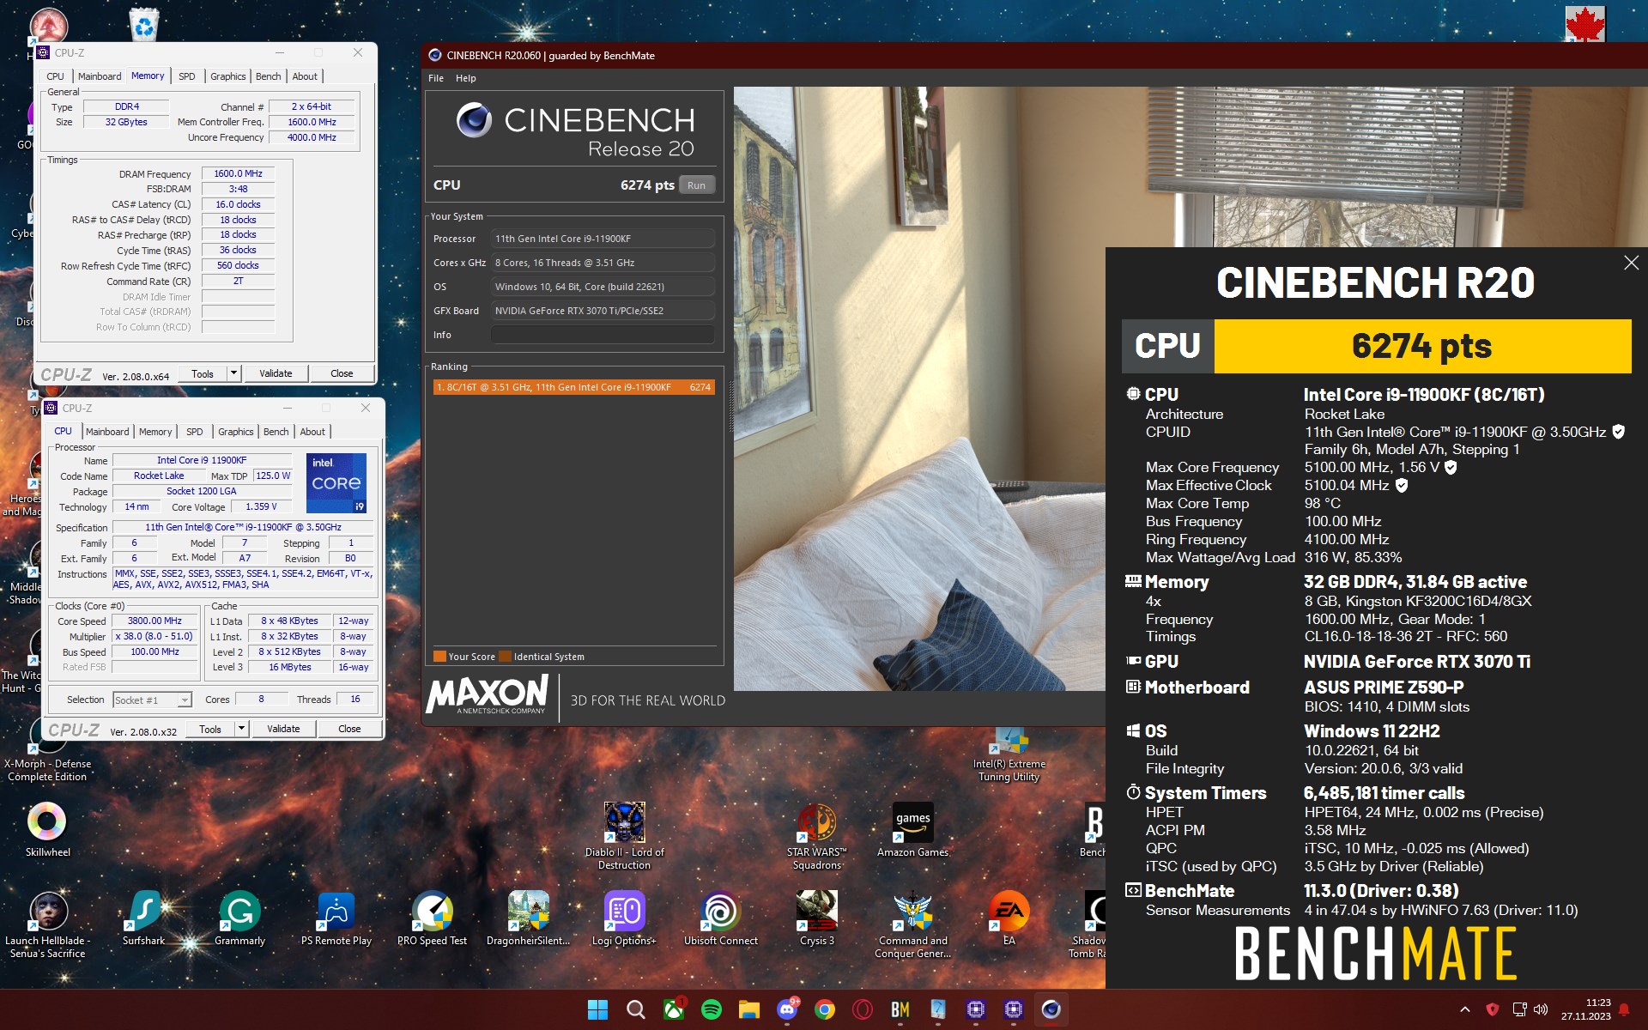Open About tab in upper CPU-Z
Viewport: 1648px width, 1030px height.
click(x=305, y=76)
